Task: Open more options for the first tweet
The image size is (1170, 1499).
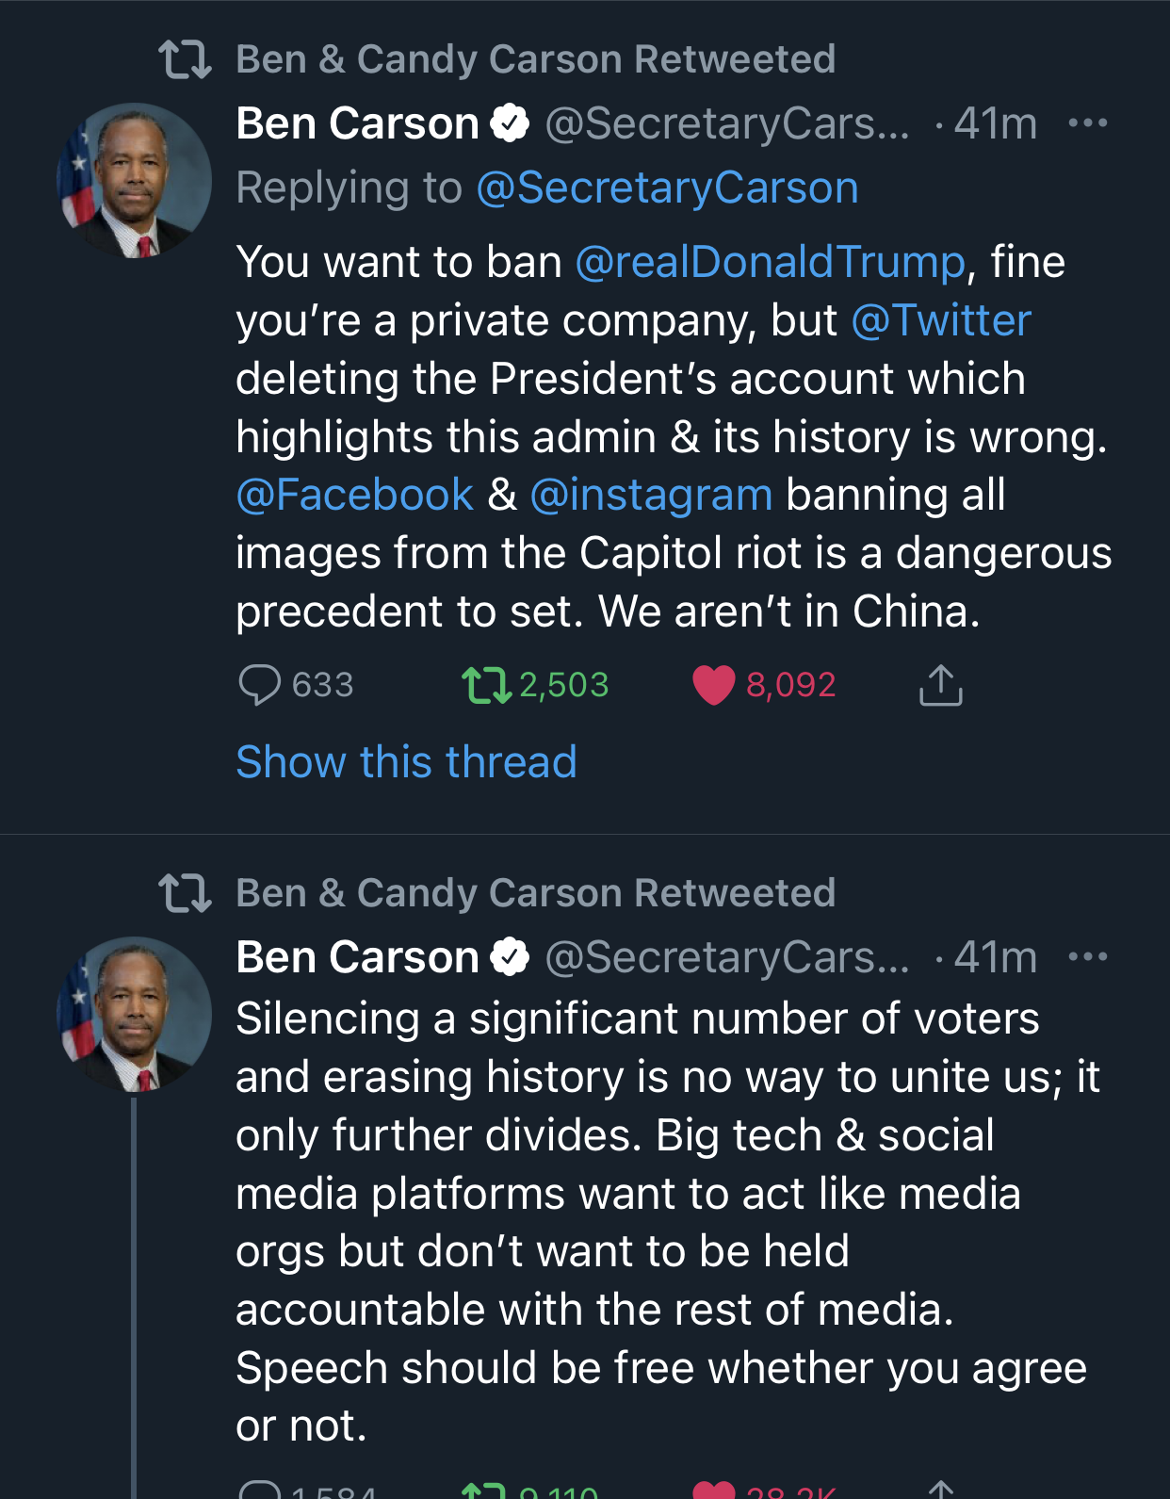Action: click(x=1088, y=123)
